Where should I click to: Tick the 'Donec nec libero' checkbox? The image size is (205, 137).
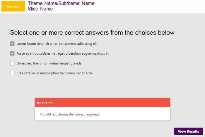click(x=12, y=63)
